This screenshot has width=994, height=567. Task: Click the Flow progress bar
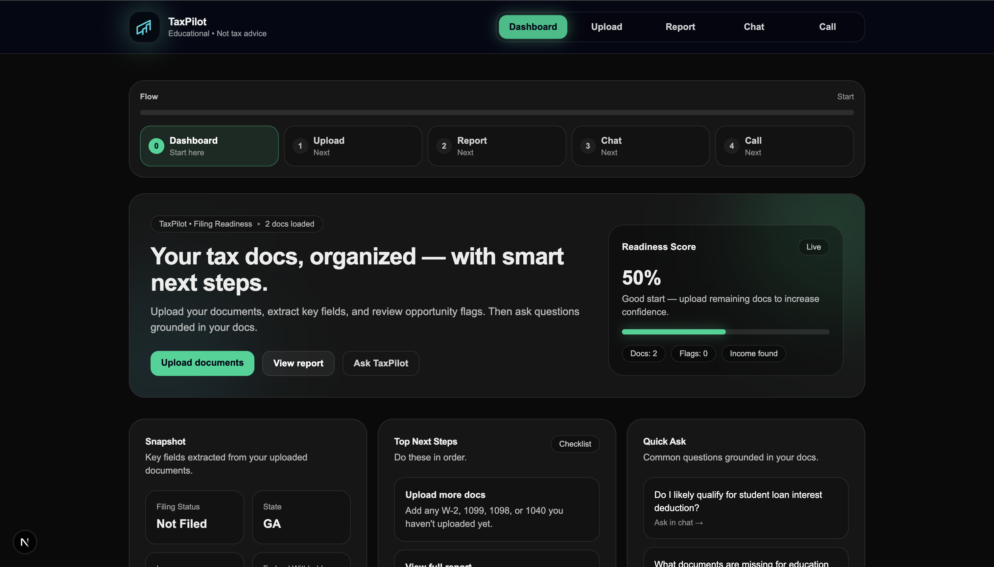[x=497, y=112]
